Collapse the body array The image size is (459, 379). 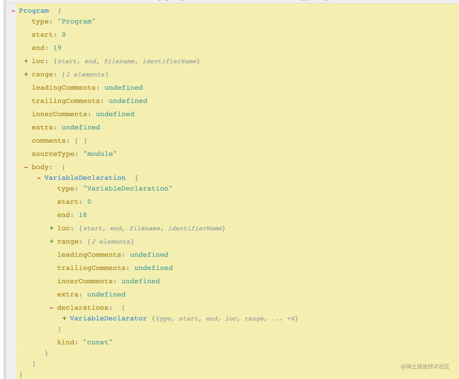(x=26, y=167)
